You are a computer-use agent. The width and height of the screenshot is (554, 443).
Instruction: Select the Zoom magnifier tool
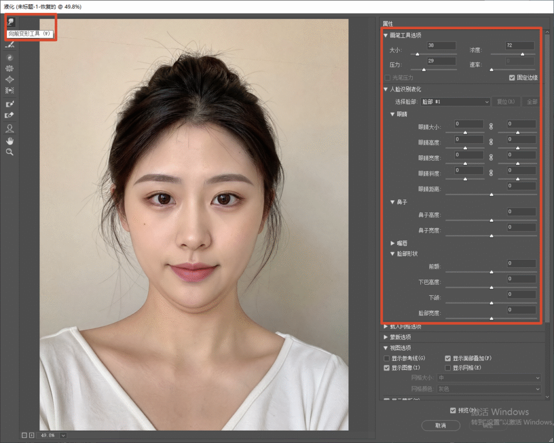pos(10,152)
